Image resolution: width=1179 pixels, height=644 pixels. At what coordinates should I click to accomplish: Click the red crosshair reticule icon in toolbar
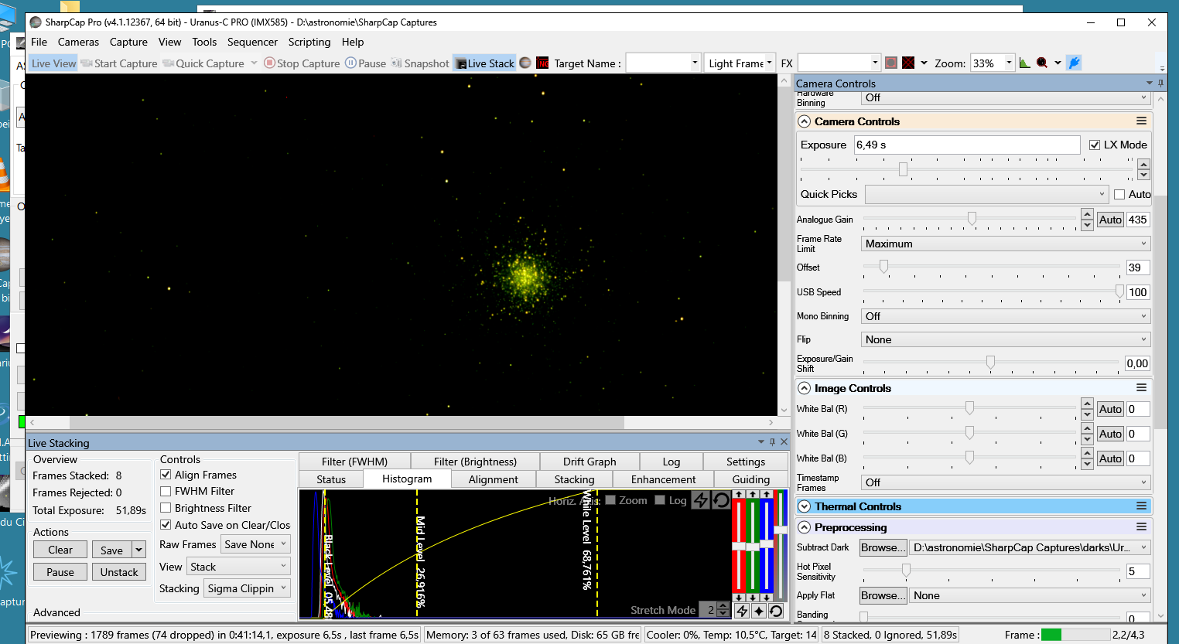908,63
